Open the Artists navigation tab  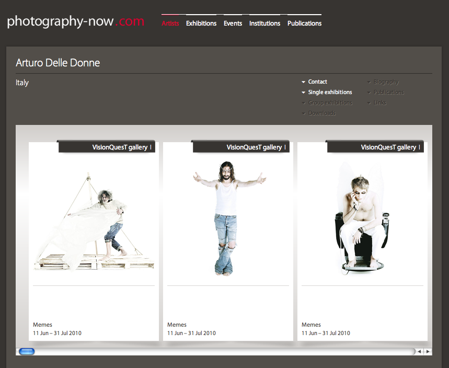[x=170, y=23]
